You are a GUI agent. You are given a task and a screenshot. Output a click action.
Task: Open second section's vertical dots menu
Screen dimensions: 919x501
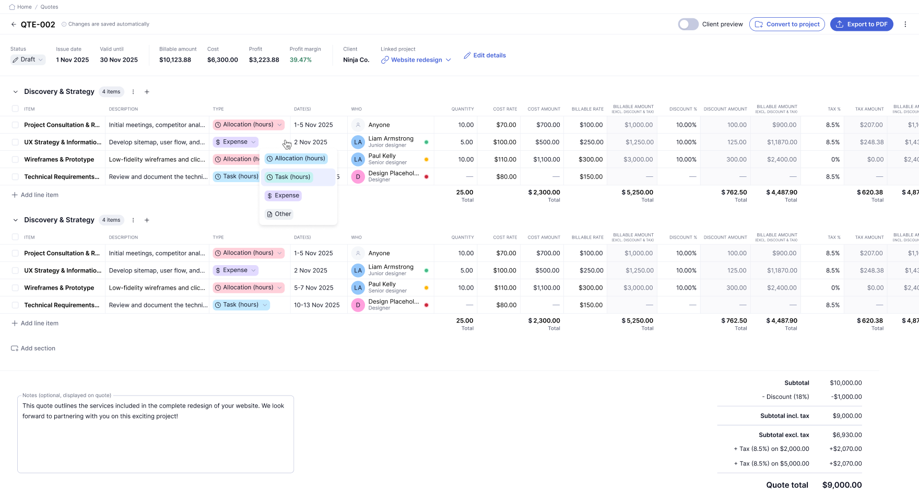pyautogui.click(x=133, y=220)
